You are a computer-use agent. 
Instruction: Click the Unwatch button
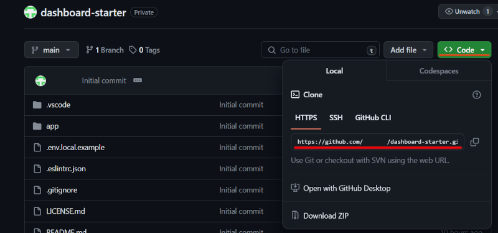(x=467, y=12)
